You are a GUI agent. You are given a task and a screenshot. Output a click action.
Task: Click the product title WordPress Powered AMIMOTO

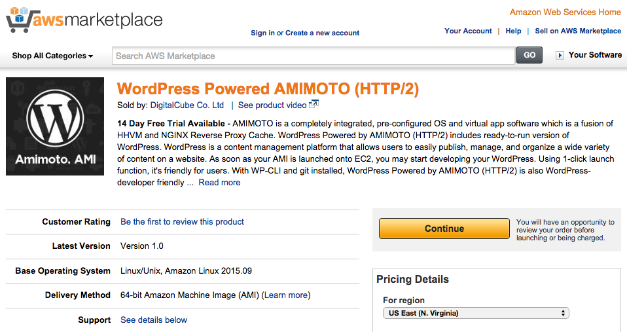(268, 89)
